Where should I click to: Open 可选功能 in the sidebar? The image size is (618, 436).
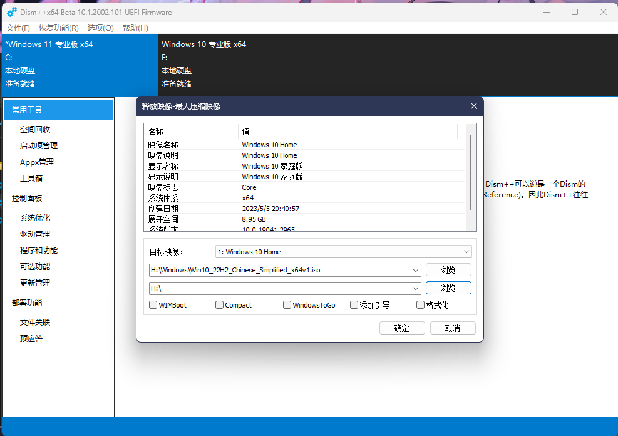(x=35, y=266)
